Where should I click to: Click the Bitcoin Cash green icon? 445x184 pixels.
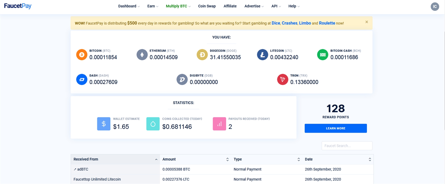(x=323, y=55)
